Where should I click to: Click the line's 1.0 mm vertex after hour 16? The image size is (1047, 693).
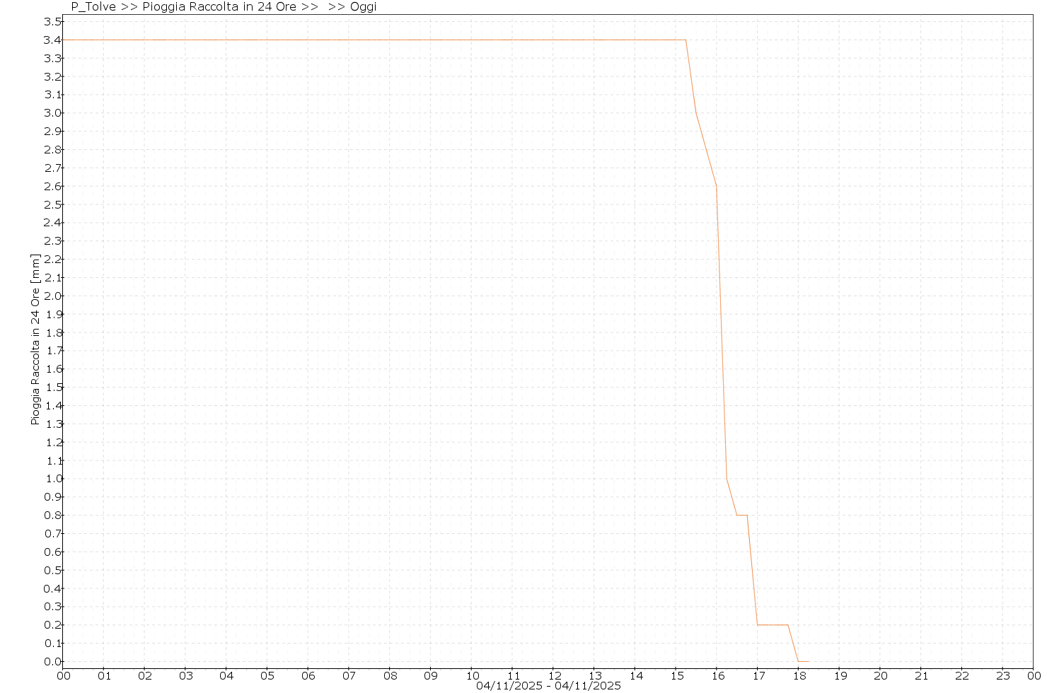[x=727, y=479]
